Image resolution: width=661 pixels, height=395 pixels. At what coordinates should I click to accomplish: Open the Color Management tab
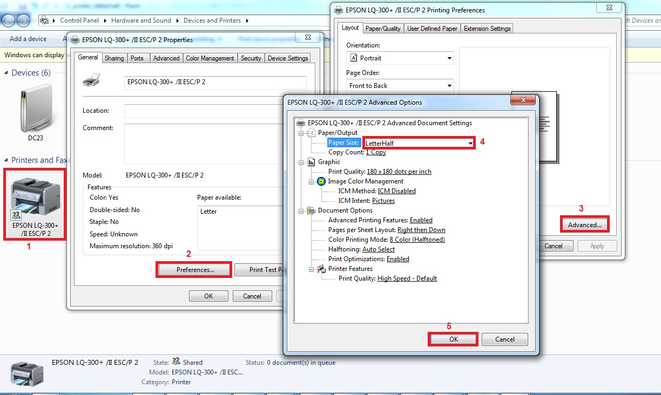coord(210,58)
